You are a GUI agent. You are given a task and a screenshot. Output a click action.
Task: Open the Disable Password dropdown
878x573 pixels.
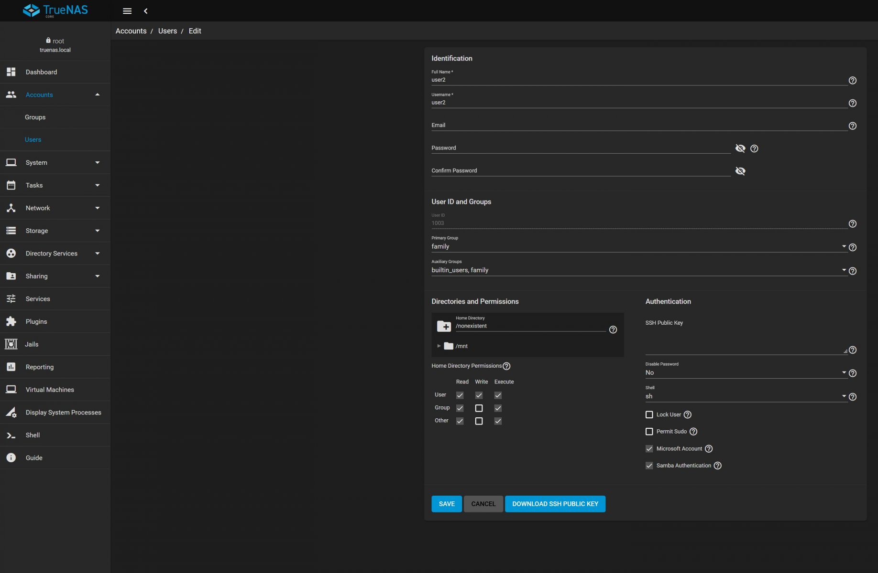[x=746, y=373]
